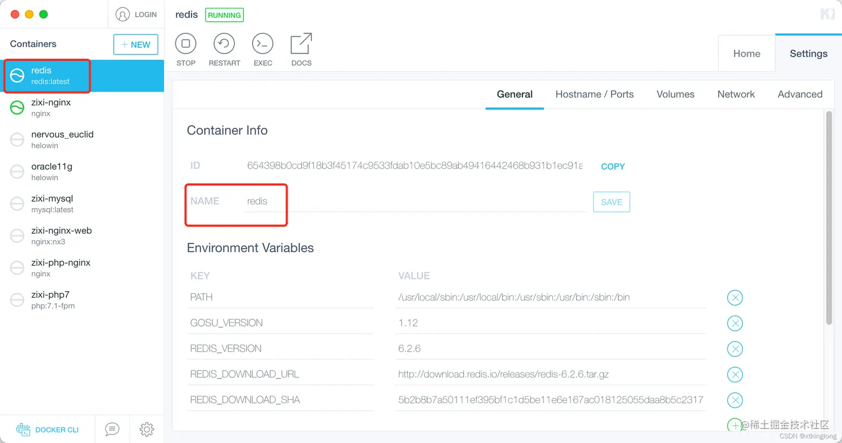Remove the GOSU_VERSION variable

click(x=735, y=323)
